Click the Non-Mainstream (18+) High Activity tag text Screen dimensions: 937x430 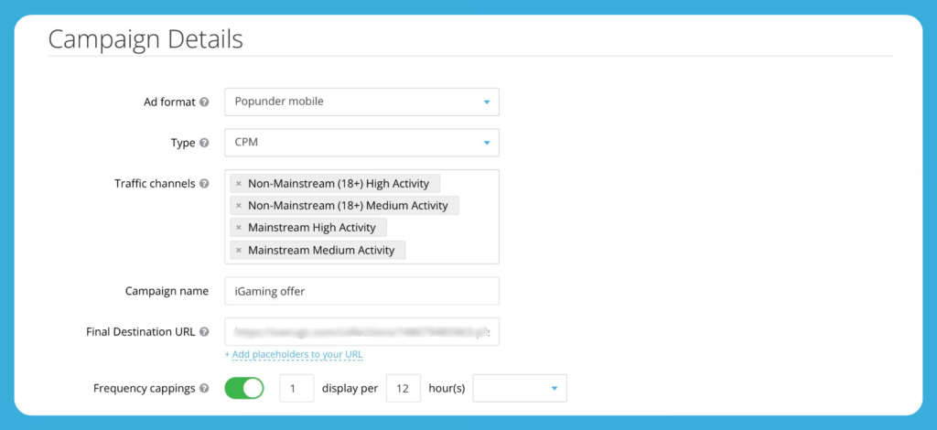point(339,183)
